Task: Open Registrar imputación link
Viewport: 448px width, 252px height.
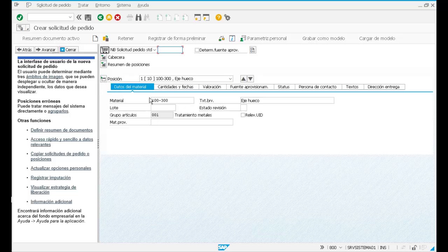Action: coord(50,178)
